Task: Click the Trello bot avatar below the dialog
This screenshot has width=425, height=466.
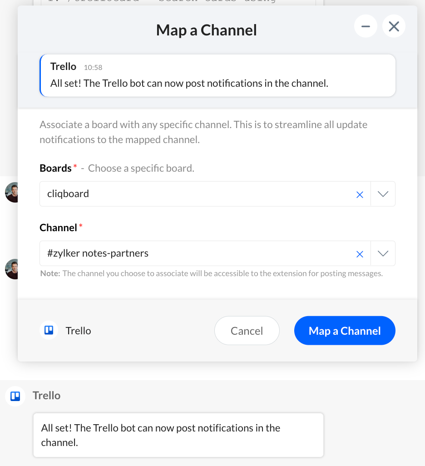Action: point(15,396)
